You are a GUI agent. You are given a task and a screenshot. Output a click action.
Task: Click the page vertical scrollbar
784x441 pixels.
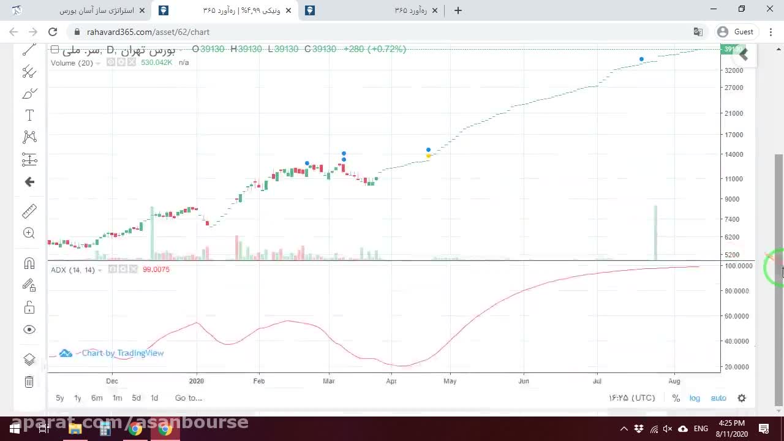pyautogui.click(x=779, y=279)
